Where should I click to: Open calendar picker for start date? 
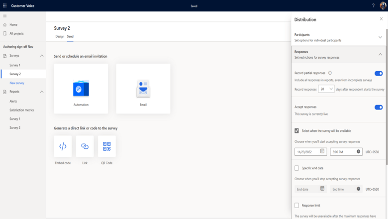click(x=322, y=151)
